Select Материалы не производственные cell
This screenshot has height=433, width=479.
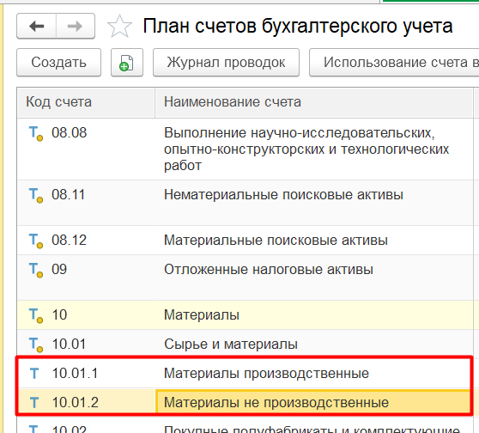[x=312, y=402]
